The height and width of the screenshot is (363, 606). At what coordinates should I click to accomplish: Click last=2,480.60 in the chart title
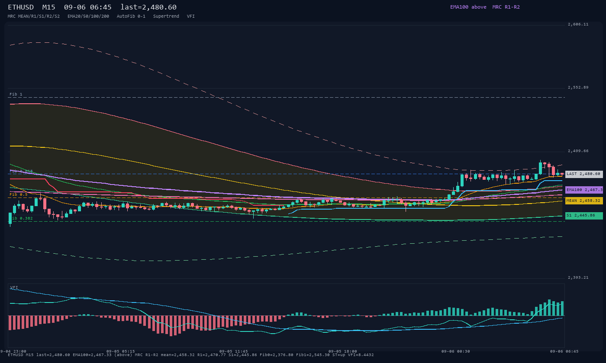(x=148, y=7)
